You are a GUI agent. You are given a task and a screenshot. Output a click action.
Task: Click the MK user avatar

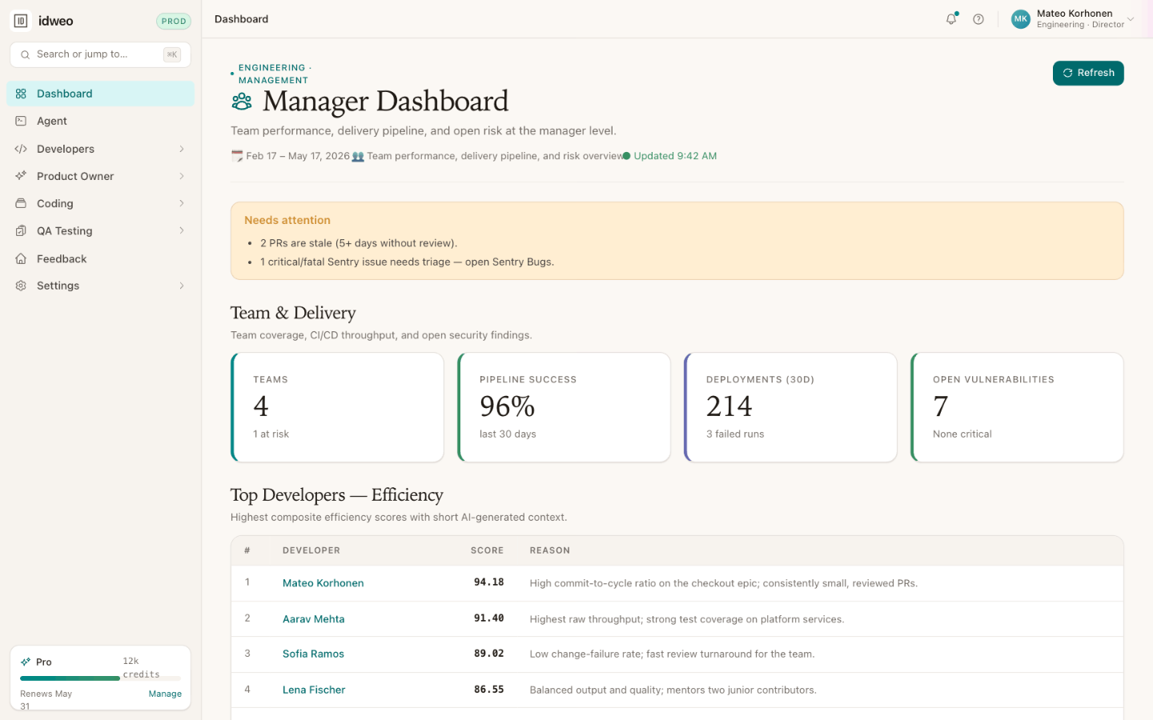pos(1020,19)
